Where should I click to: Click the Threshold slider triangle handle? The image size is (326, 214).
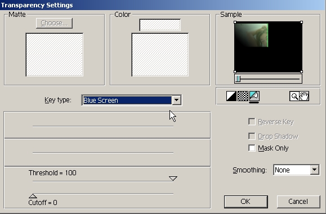coord(173,179)
